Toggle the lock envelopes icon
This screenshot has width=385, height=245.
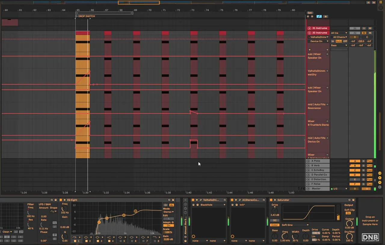coord(325,17)
